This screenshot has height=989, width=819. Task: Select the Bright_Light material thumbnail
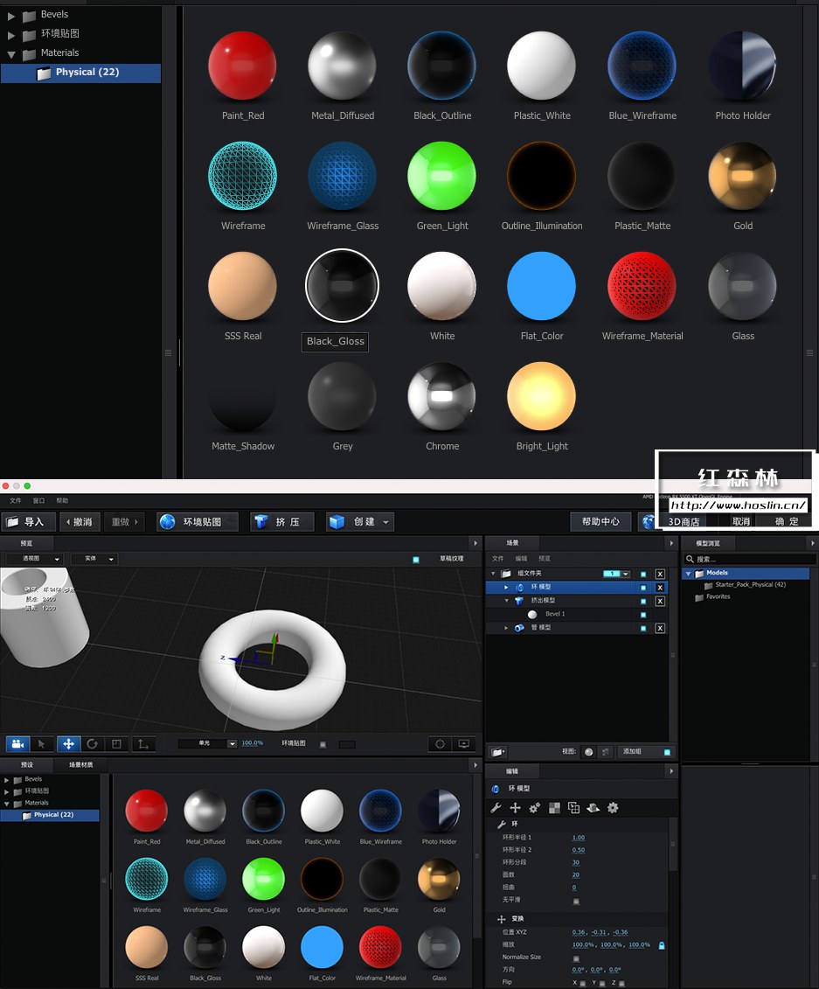click(x=542, y=396)
